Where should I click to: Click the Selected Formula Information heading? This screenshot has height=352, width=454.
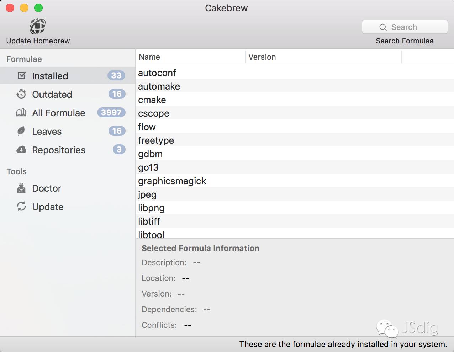(x=200, y=248)
